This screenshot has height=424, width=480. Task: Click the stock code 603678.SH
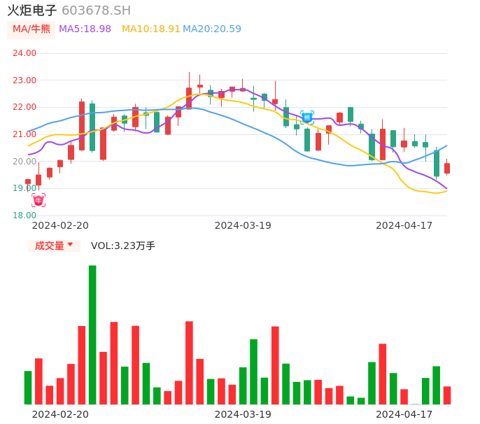point(96,10)
